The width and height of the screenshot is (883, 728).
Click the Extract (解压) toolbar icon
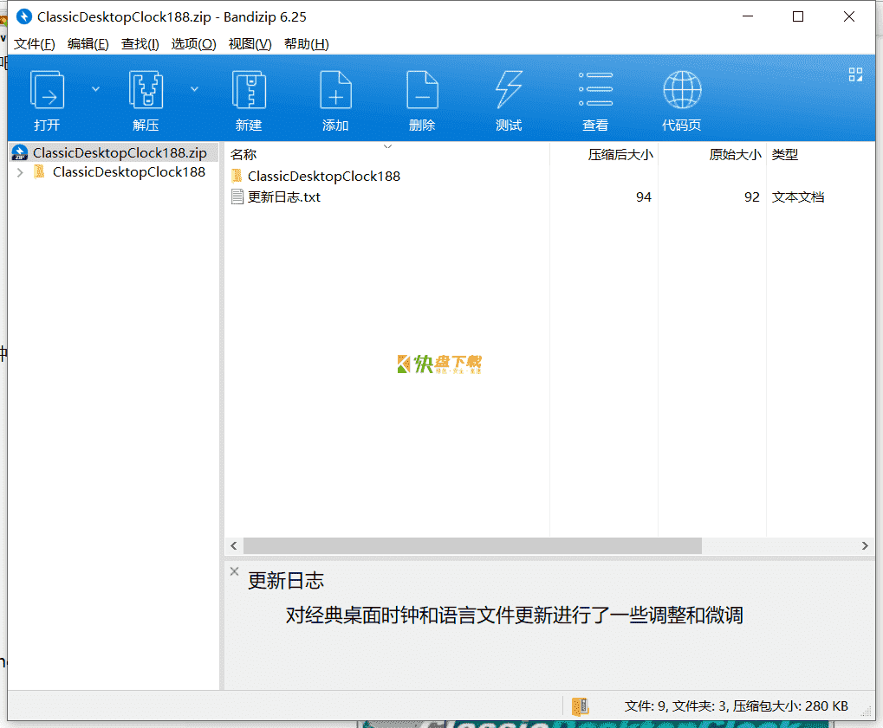point(146,90)
